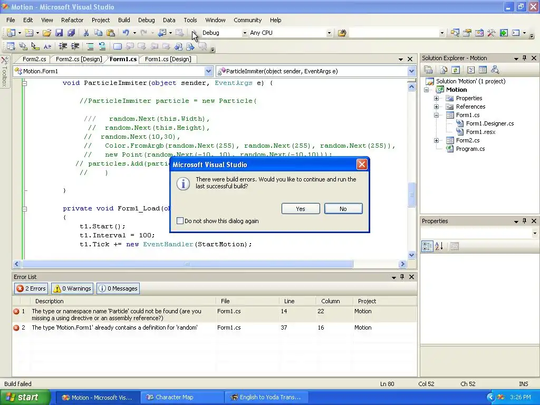
Task: Expand the References node in solution tree
Action: pyautogui.click(x=436, y=107)
